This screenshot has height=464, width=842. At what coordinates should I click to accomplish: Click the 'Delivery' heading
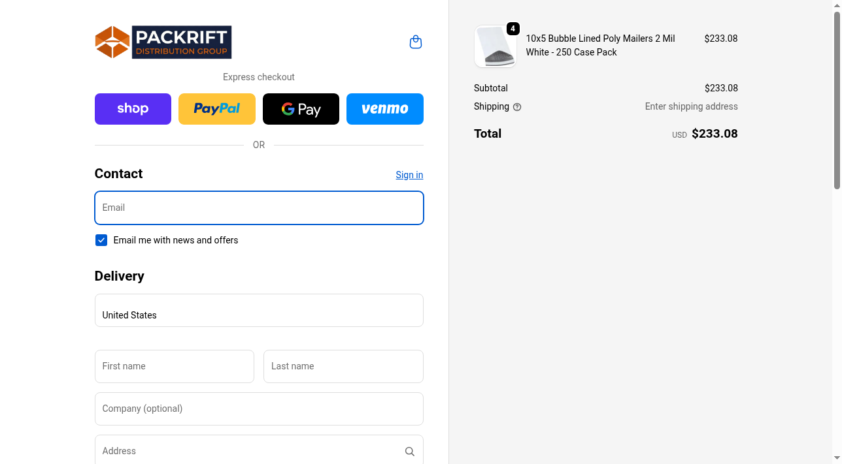pyautogui.click(x=120, y=276)
